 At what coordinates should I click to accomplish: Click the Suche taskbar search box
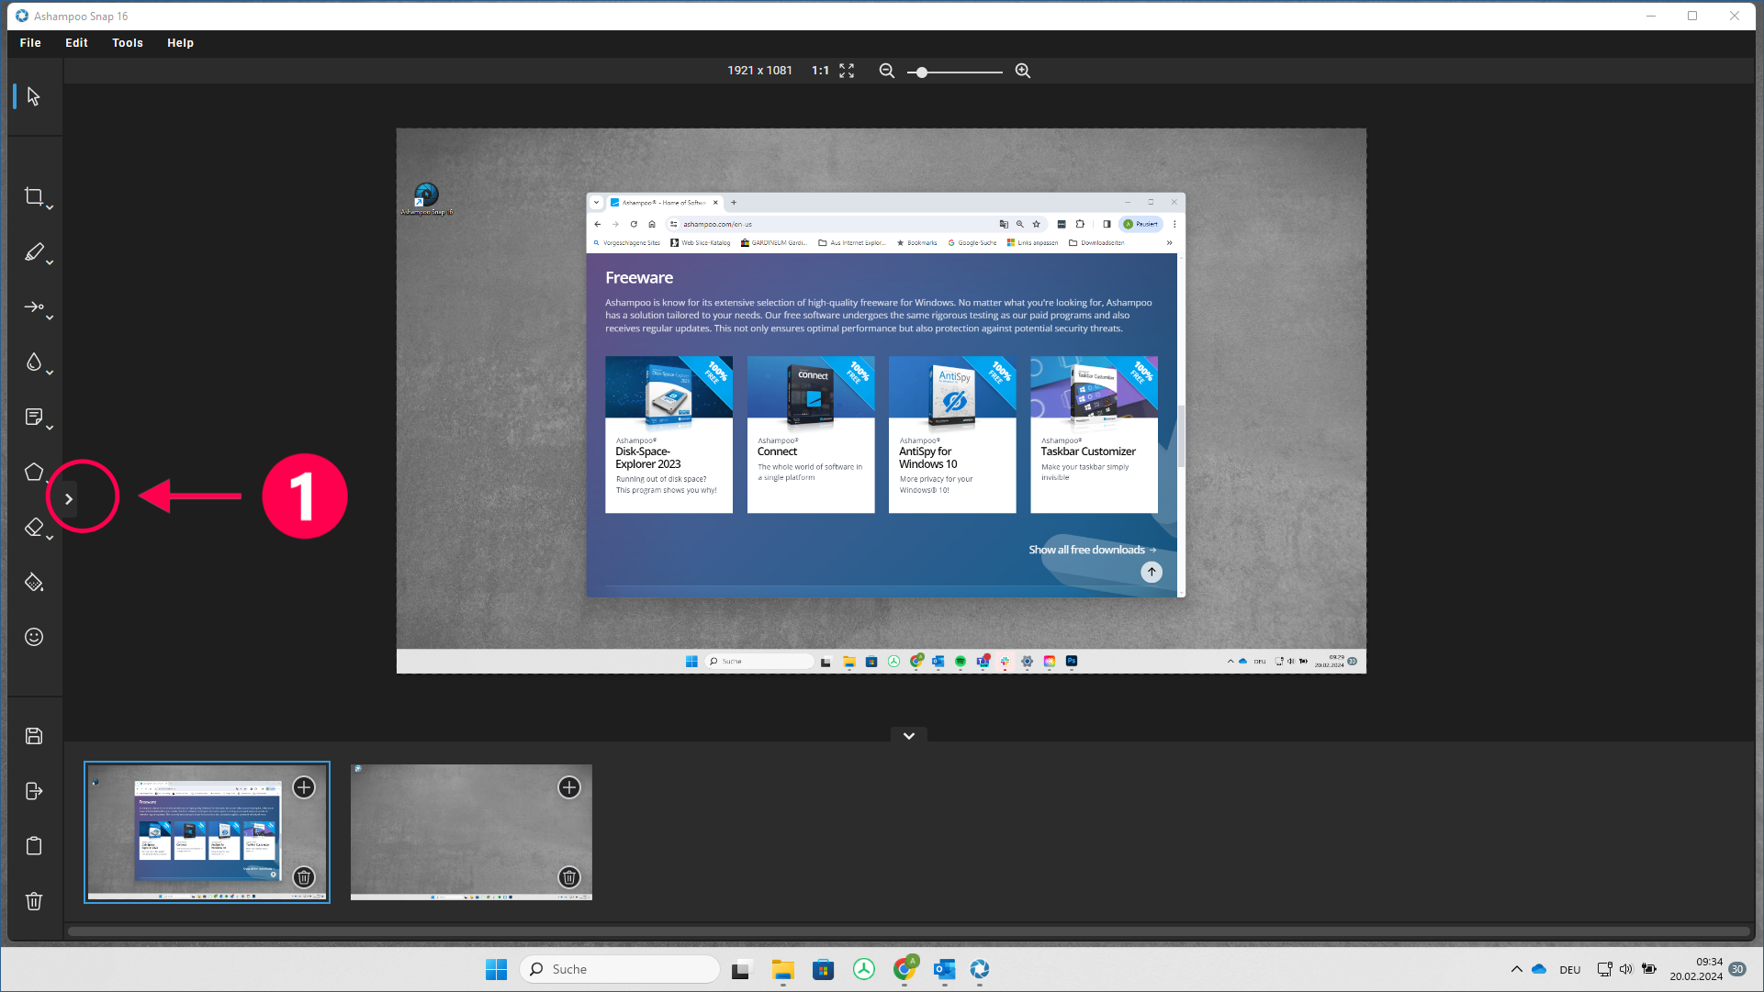click(620, 969)
